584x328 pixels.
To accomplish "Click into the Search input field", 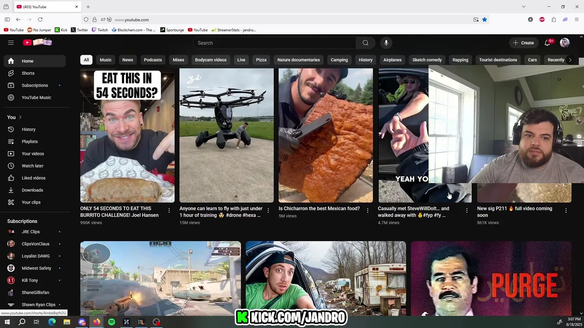I will coord(274,43).
